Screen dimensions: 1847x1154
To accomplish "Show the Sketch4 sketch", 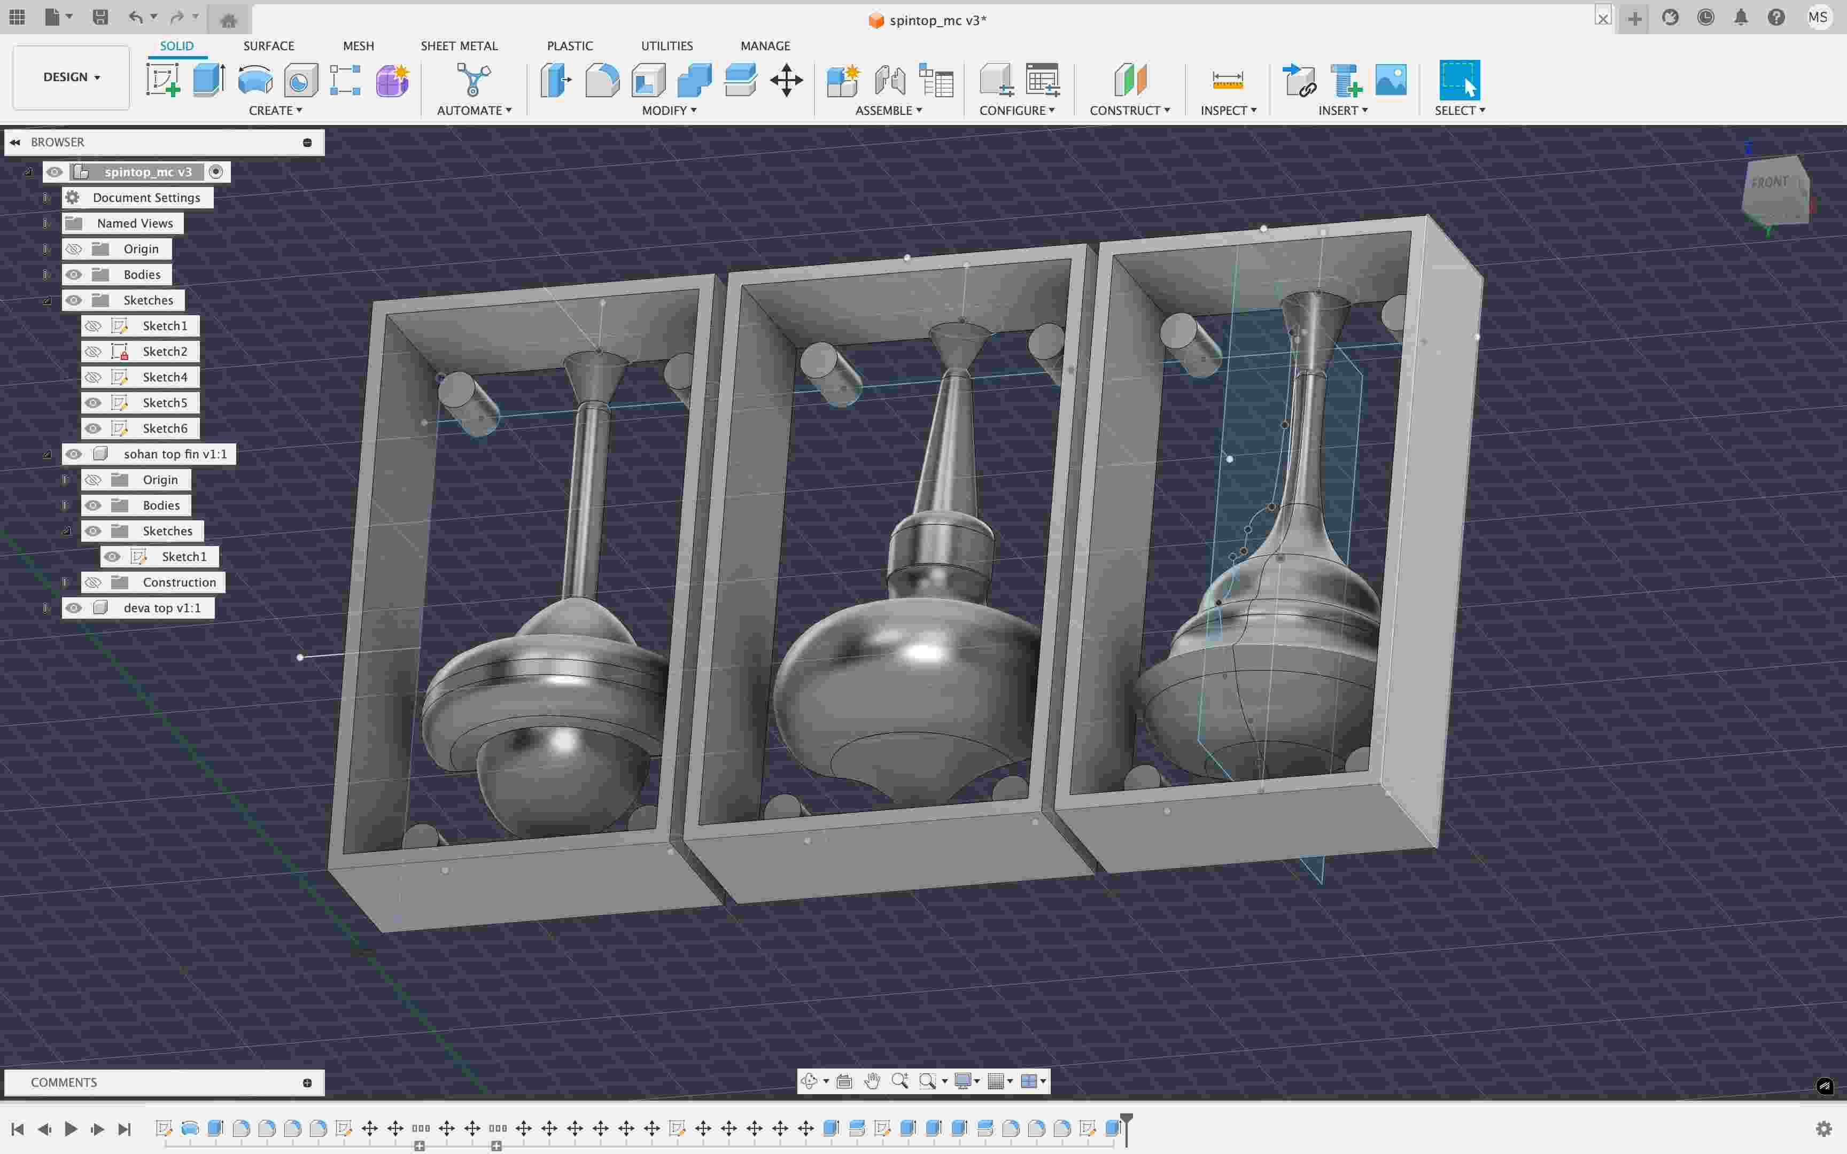I will 93,377.
